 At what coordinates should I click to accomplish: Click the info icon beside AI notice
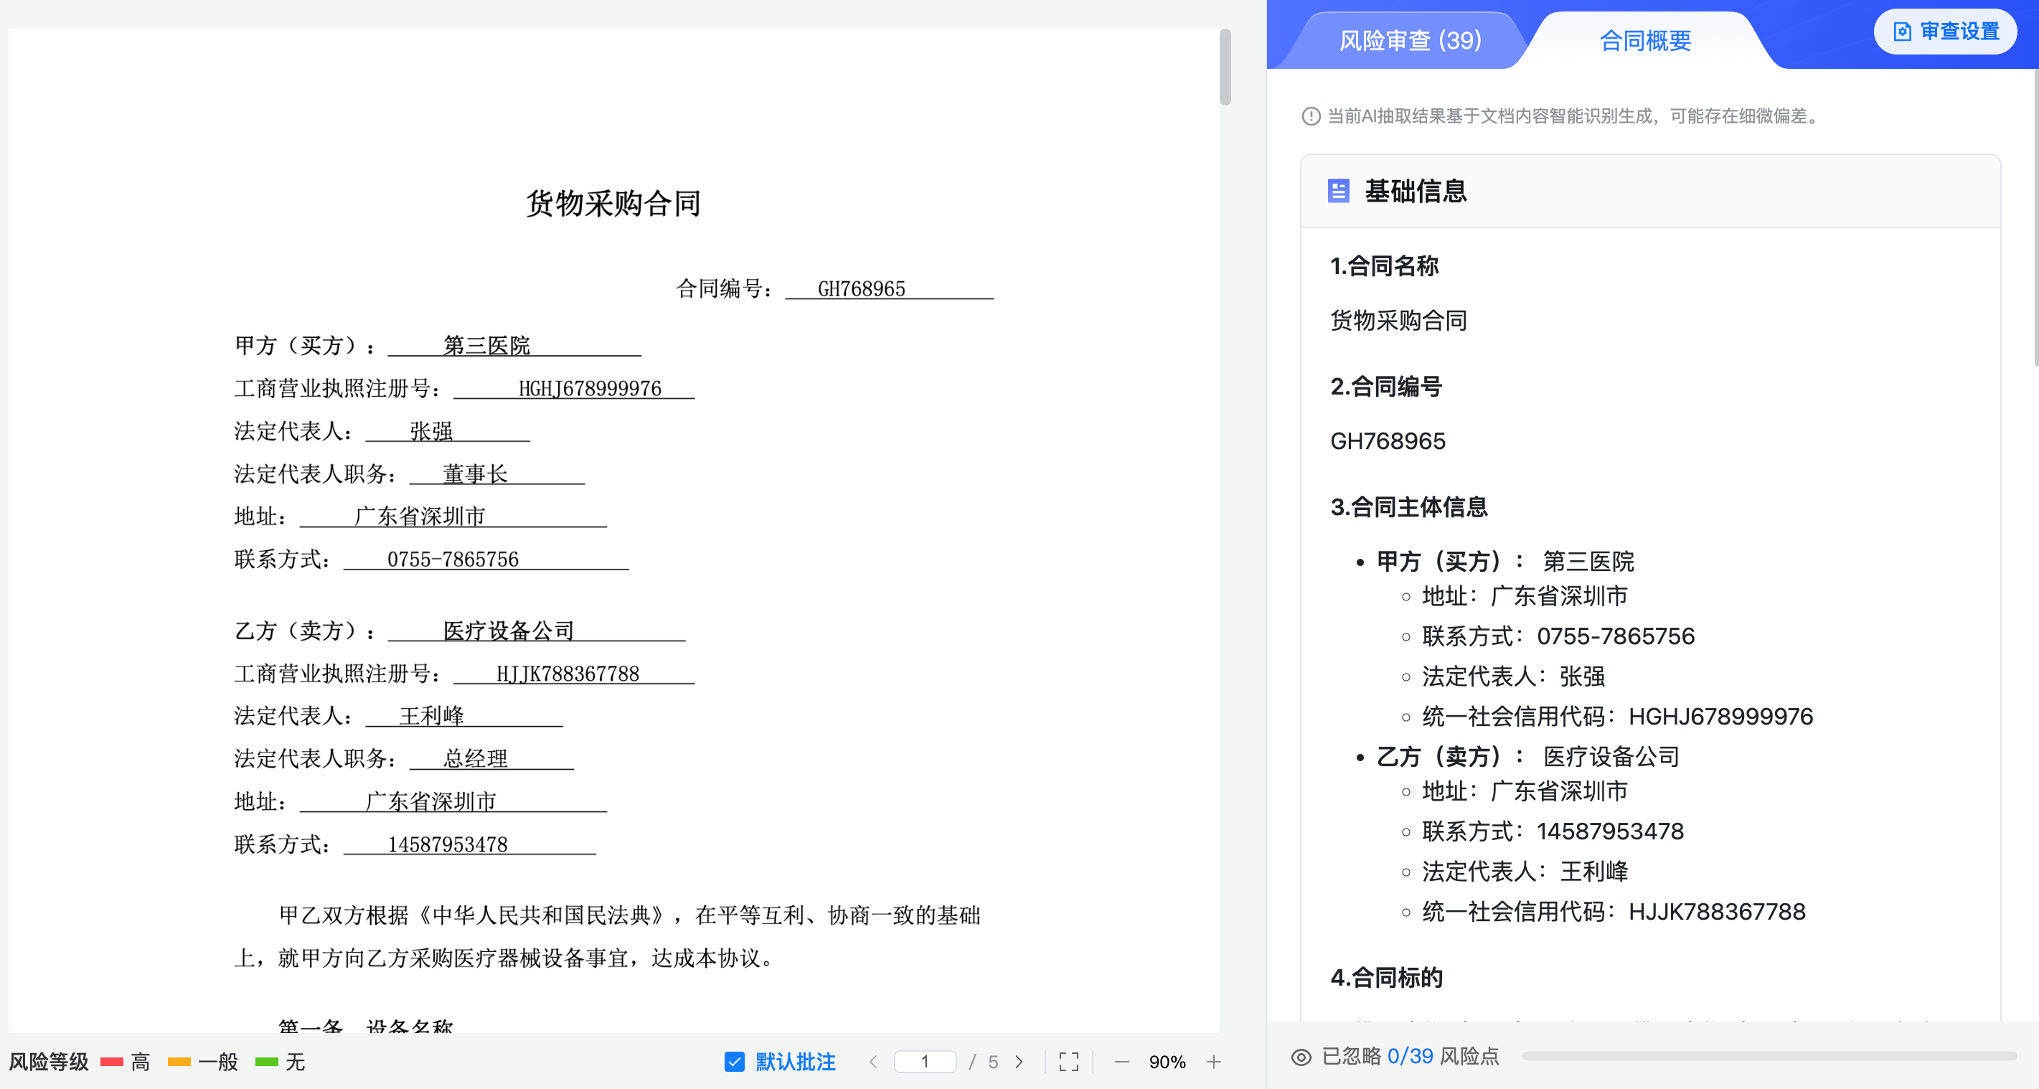(x=1311, y=116)
